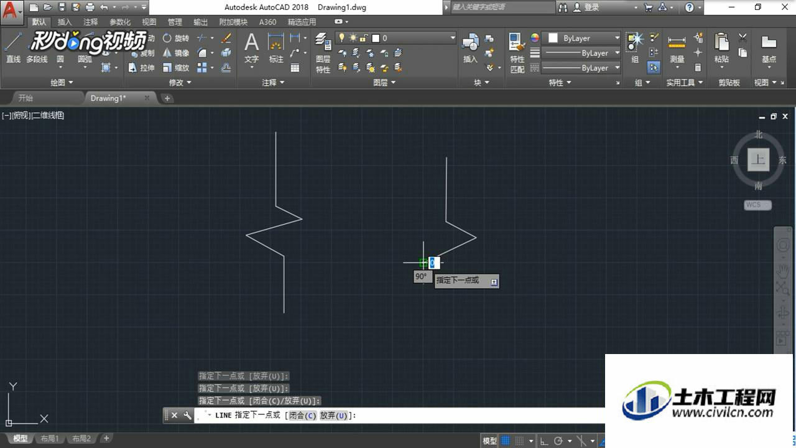Click the Undo arrow in quick access toolbar

[x=104, y=7]
